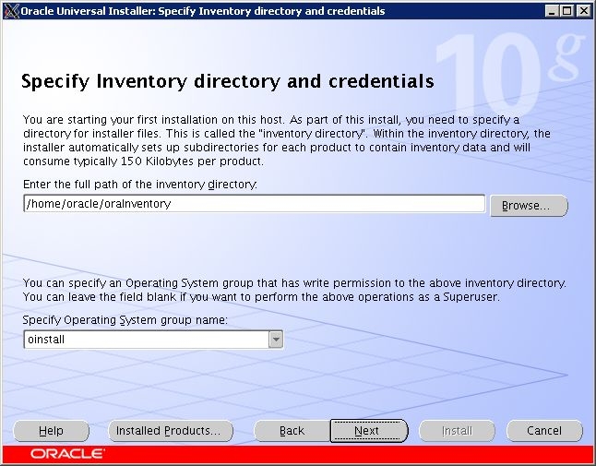The height and width of the screenshot is (466, 596).
Task: Click the 'Specify Operating System group name' label
Action: click(x=125, y=320)
